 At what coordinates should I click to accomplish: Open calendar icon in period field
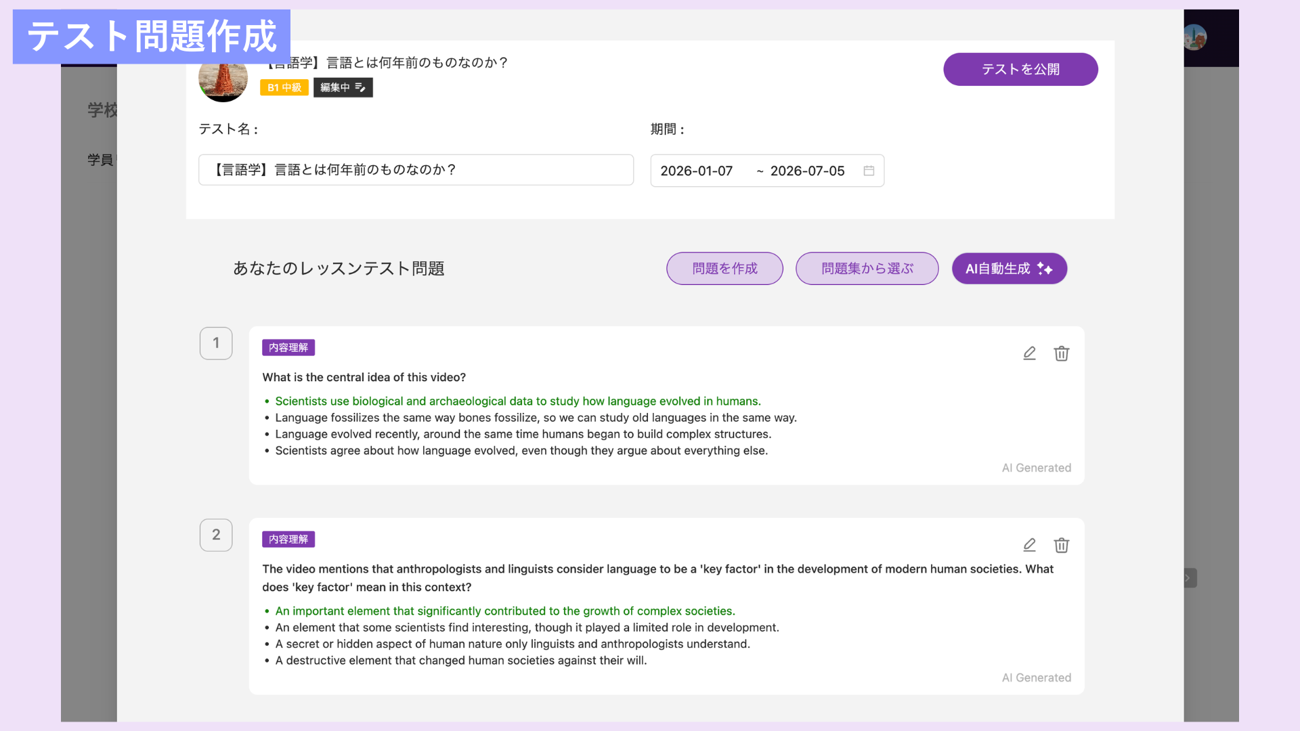click(x=869, y=171)
